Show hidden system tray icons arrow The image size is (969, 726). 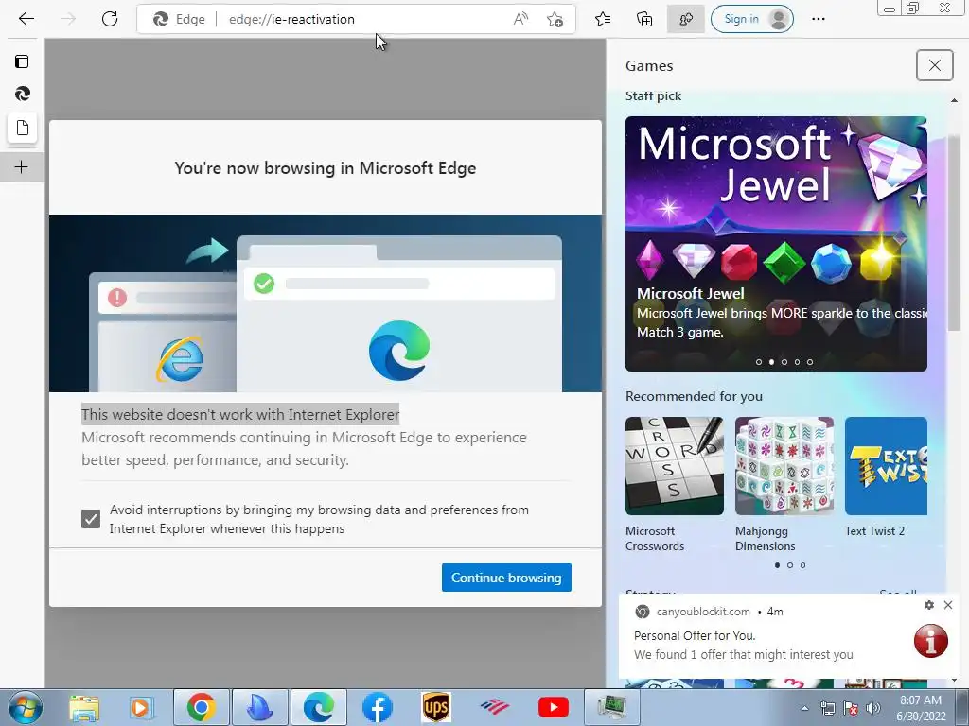point(804,708)
